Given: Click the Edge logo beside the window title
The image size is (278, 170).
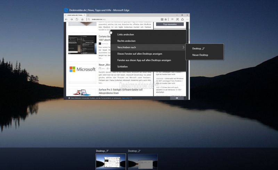Looking at the screenshot, I should click(66, 10).
